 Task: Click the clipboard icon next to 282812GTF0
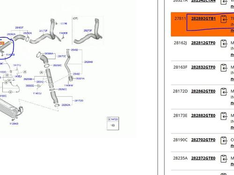click(x=224, y=43)
